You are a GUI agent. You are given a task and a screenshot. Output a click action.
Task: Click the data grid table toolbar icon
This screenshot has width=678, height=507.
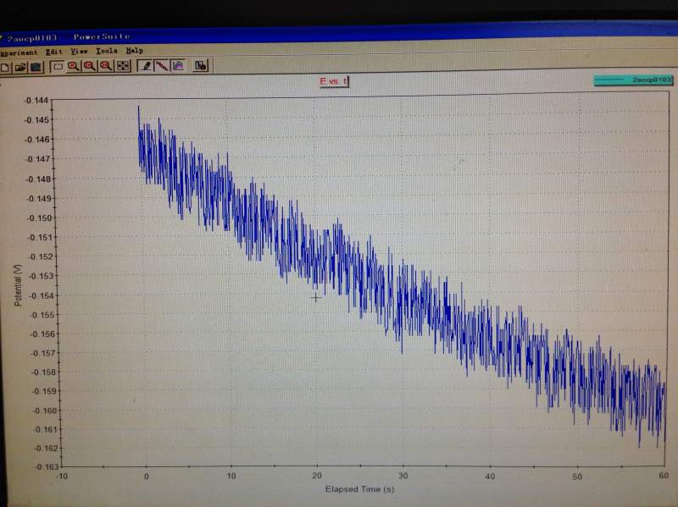(x=36, y=68)
